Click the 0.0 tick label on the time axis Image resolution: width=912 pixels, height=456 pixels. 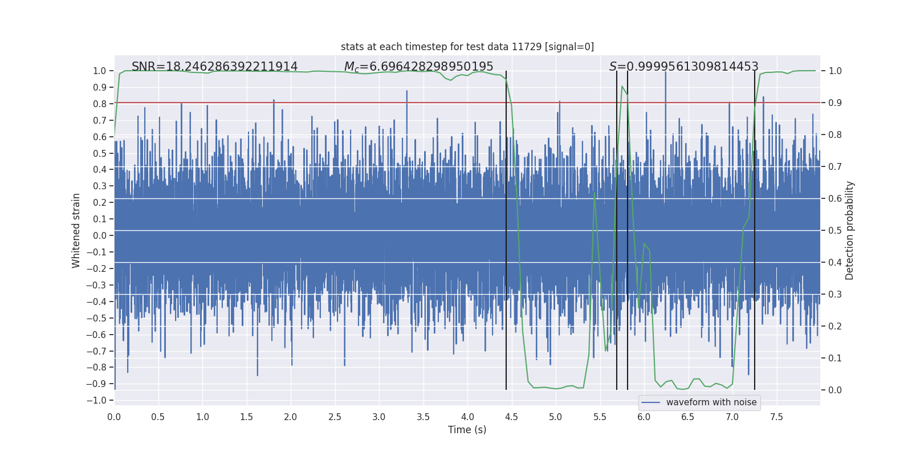tap(114, 417)
